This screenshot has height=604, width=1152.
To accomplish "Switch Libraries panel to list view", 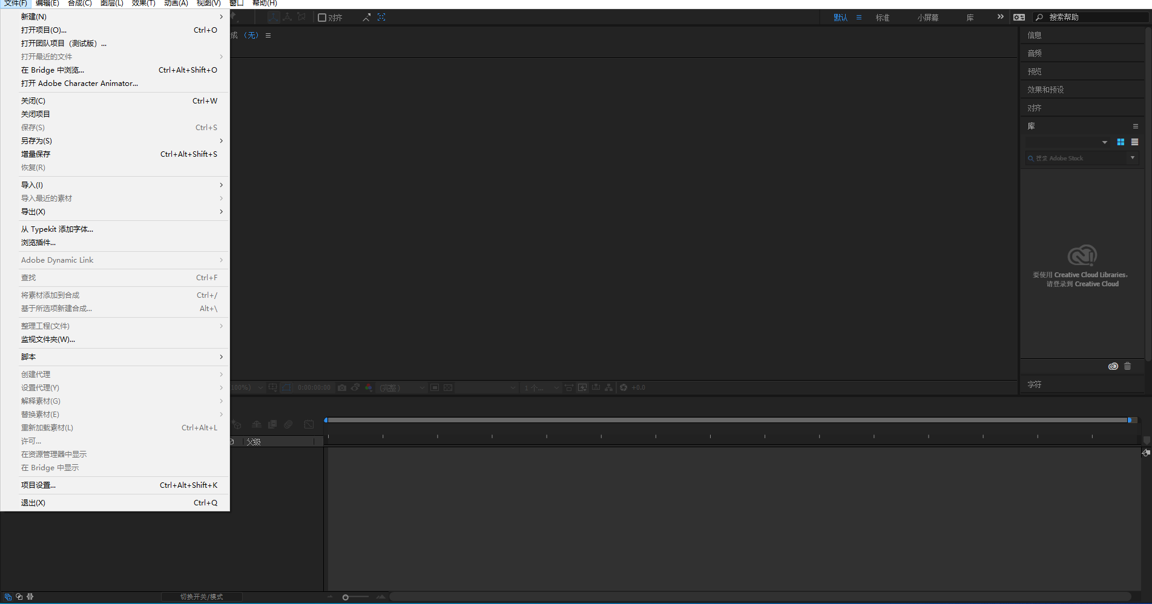I will click(1134, 142).
